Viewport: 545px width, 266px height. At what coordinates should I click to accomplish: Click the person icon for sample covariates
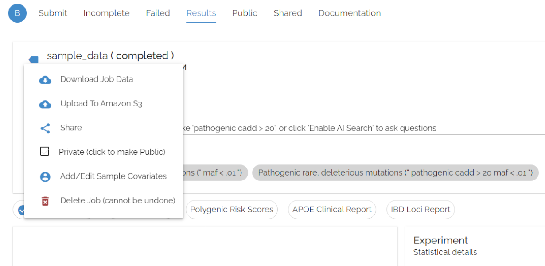pos(45,177)
